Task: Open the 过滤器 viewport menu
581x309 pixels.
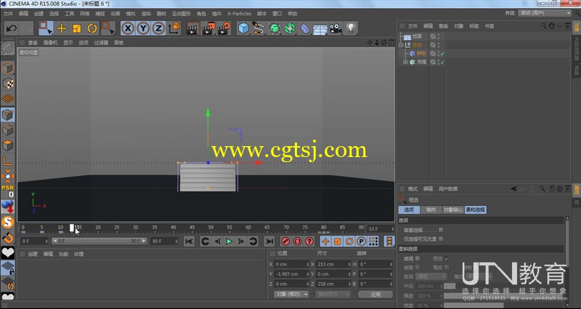Action: pyautogui.click(x=101, y=43)
